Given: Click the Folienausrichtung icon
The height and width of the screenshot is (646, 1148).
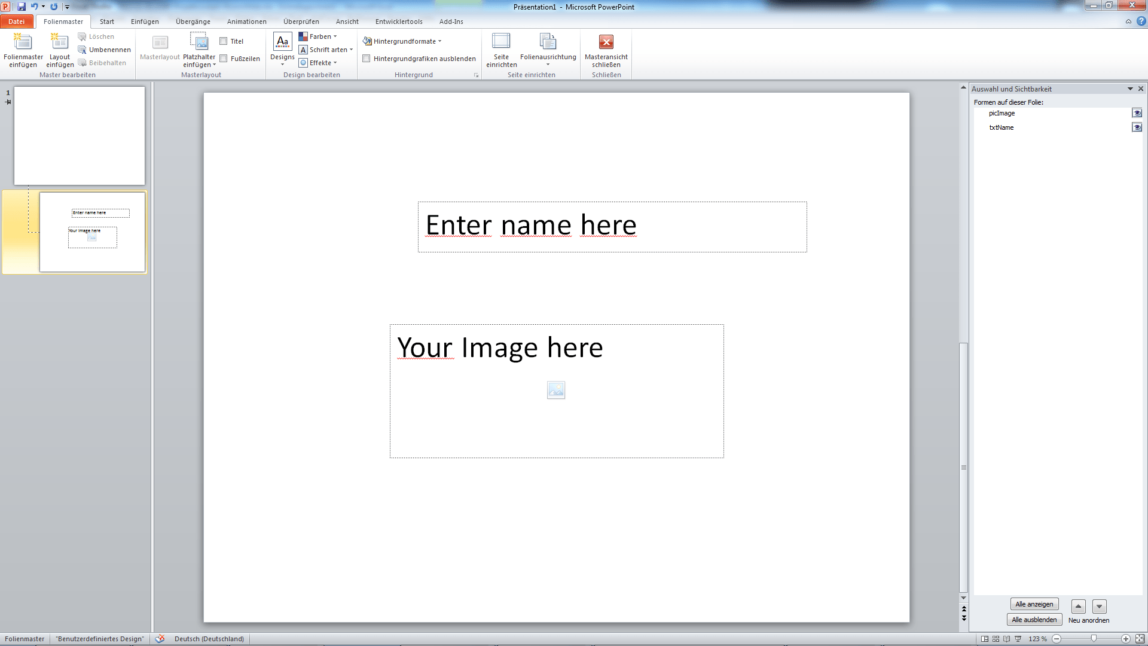Looking at the screenshot, I should (x=548, y=41).
